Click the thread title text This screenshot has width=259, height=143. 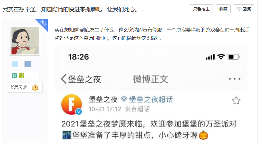coord(74,9)
